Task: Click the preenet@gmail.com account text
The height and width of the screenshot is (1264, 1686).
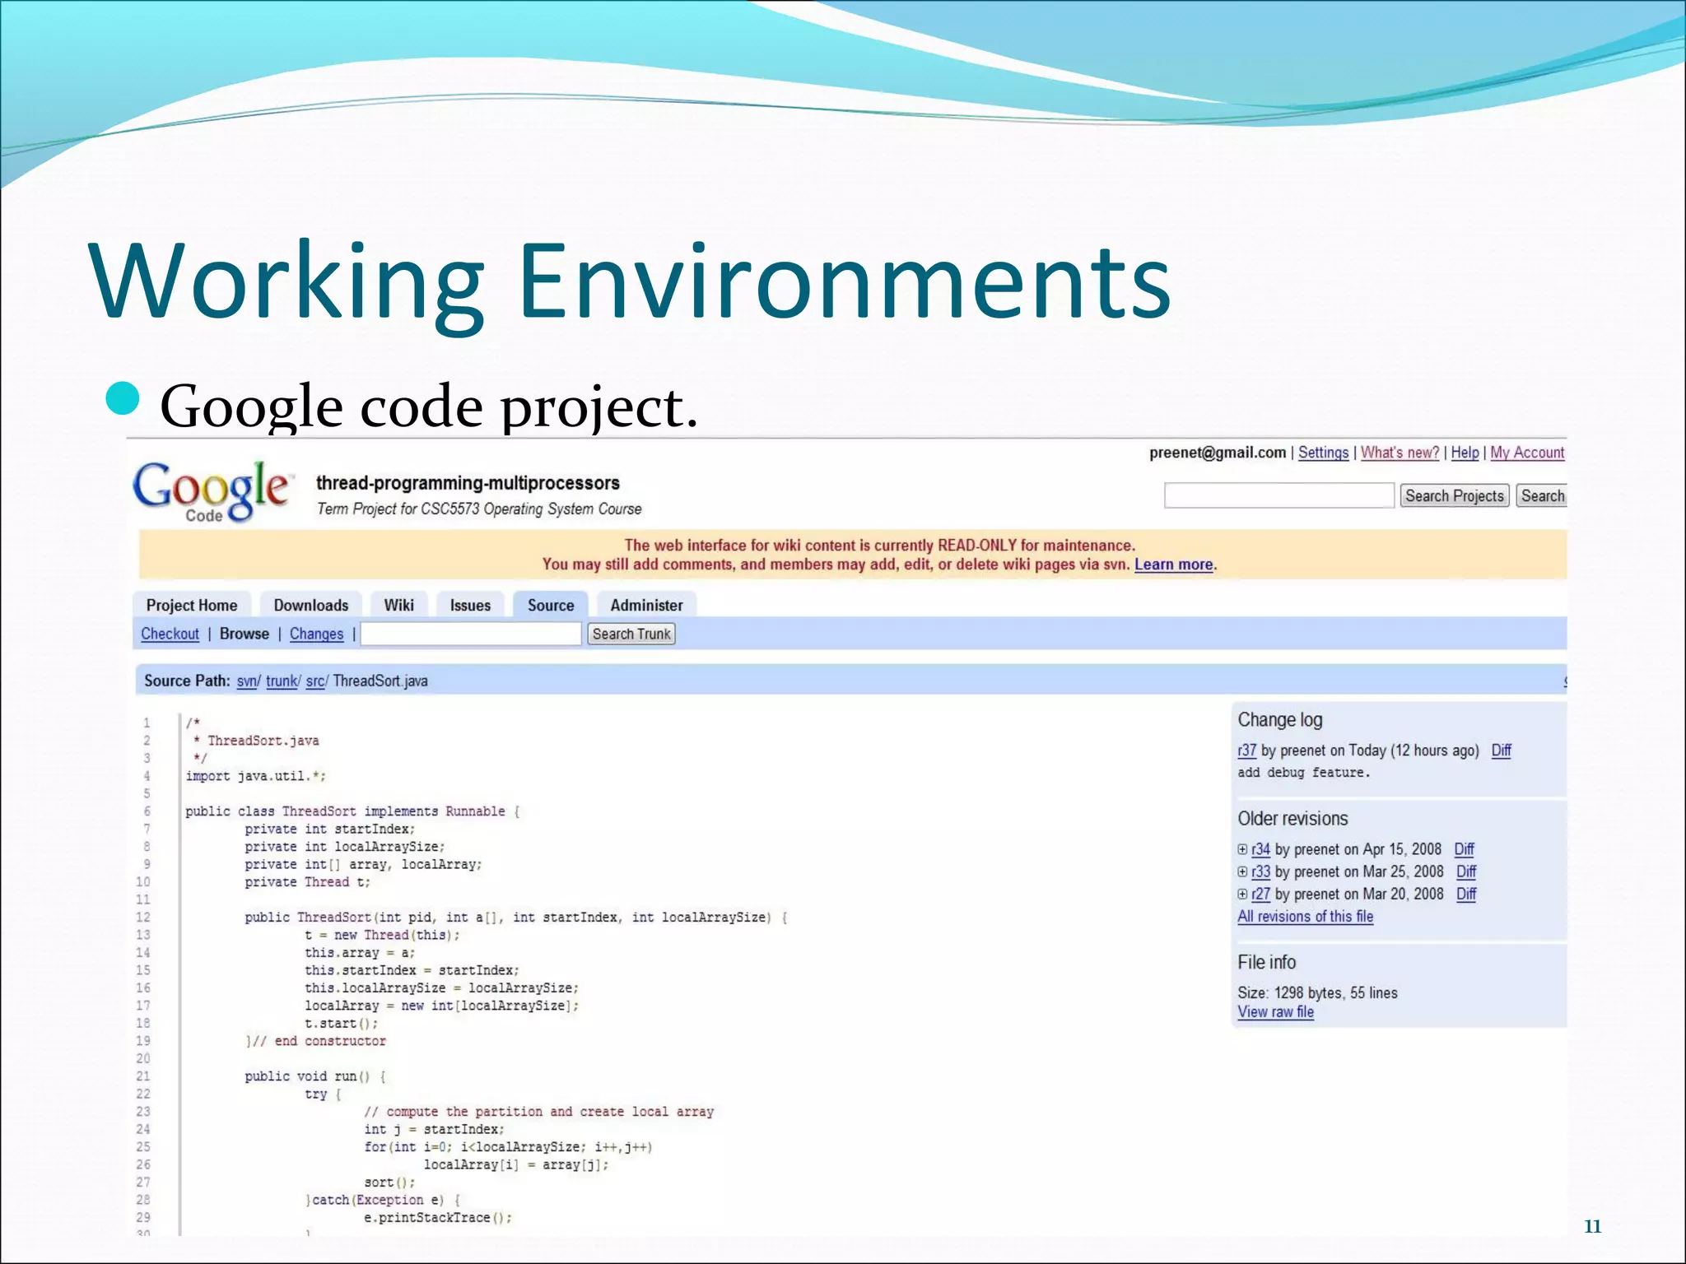Action: click(x=1218, y=453)
